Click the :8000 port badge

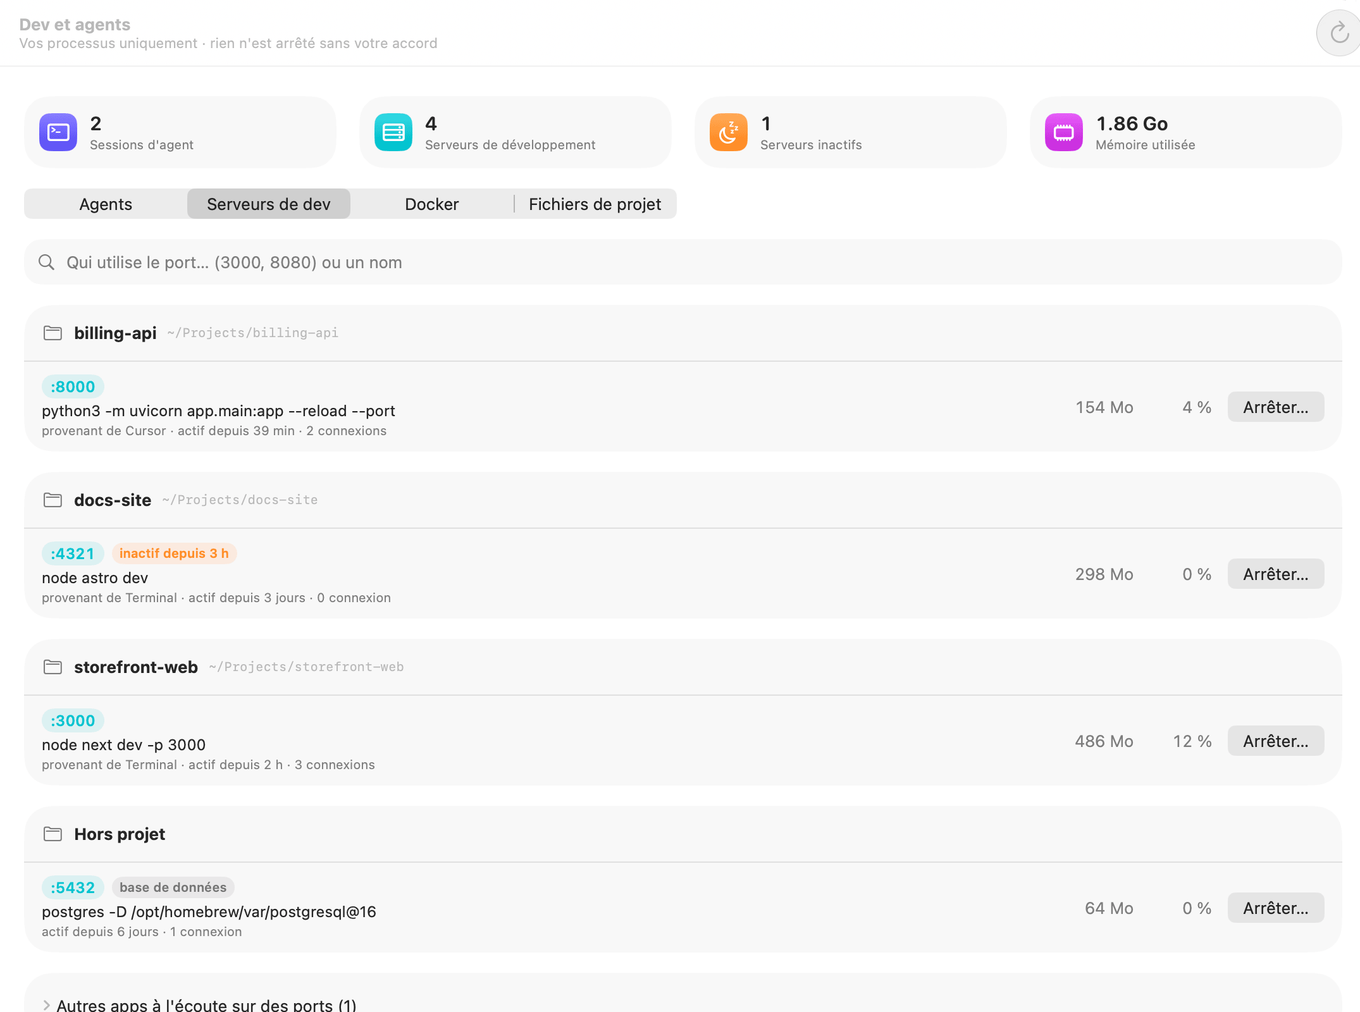tap(73, 386)
